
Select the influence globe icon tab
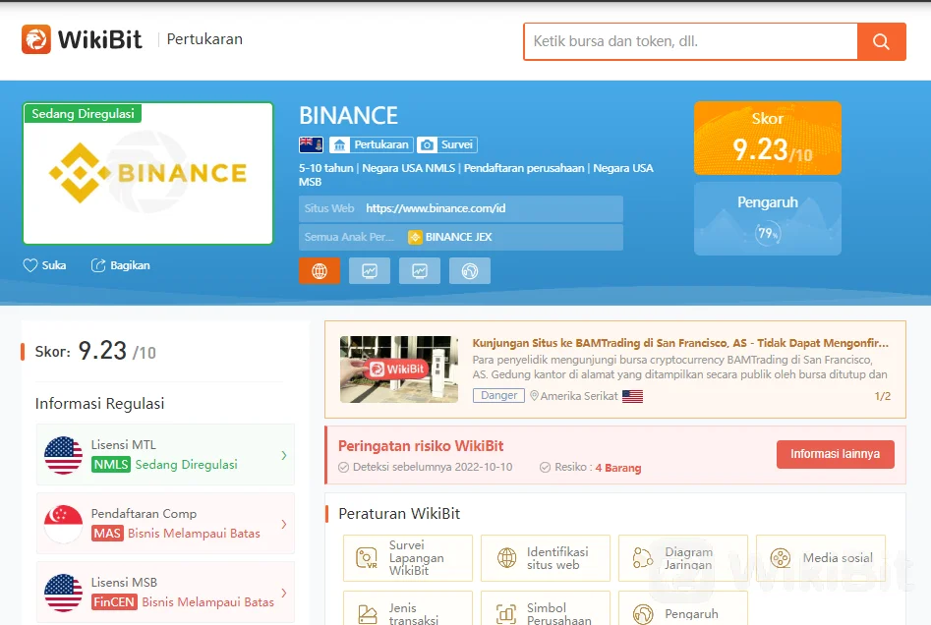470,271
